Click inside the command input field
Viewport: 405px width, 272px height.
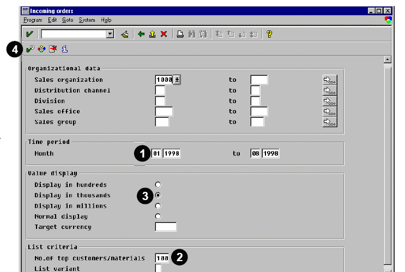pyautogui.click(x=74, y=34)
